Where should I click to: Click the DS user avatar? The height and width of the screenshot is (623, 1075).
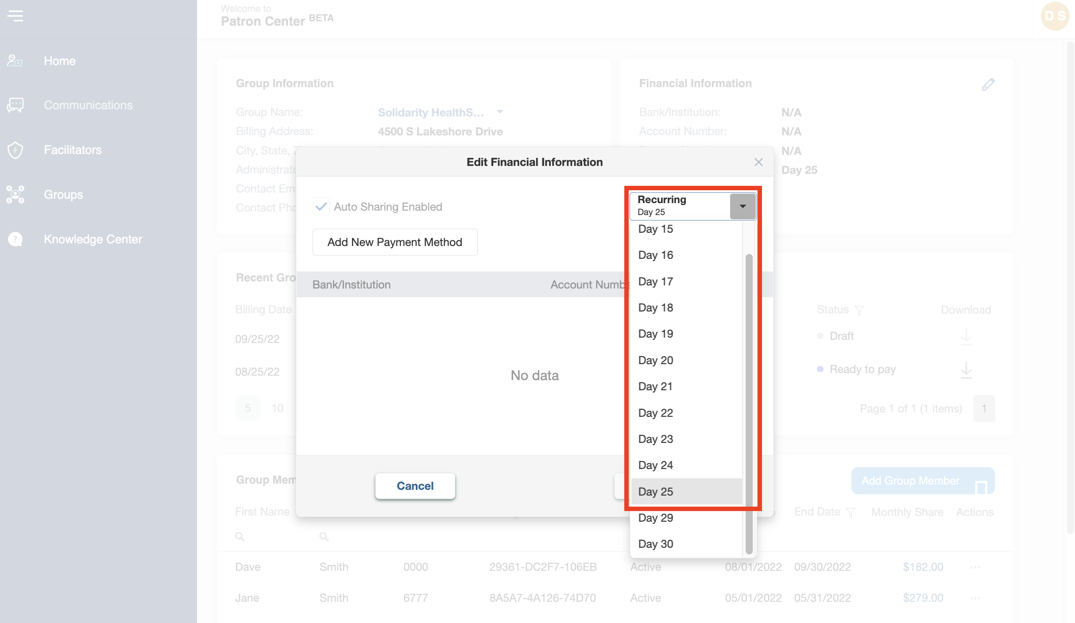coord(1055,16)
